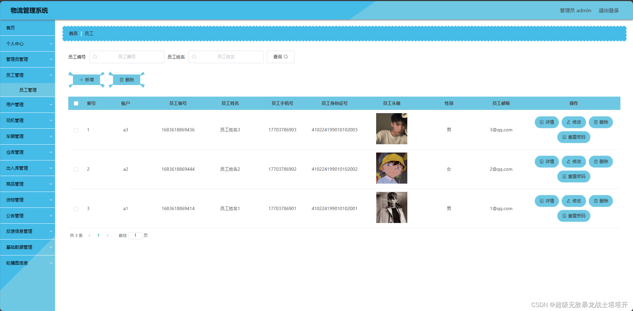Viewport: 633px width, 311px height.
Task: Go to next page with right arrow
Action: [108, 236]
